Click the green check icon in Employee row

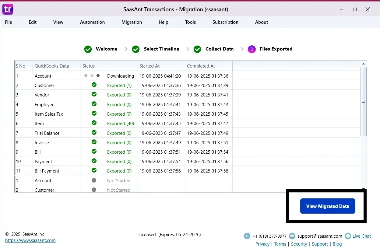coord(94,104)
